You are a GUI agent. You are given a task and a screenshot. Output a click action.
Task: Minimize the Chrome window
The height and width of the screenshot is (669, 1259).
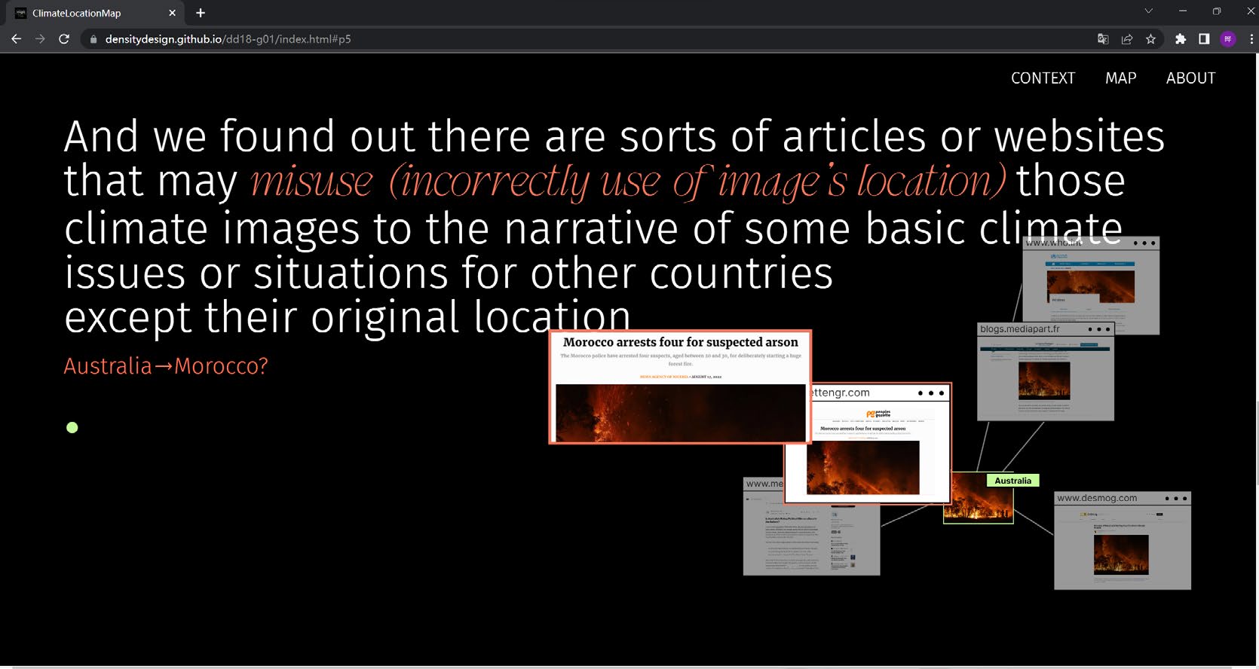tap(1183, 11)
